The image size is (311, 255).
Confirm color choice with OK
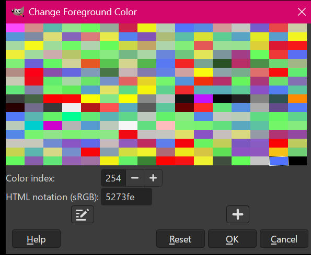tap(232, 239)
